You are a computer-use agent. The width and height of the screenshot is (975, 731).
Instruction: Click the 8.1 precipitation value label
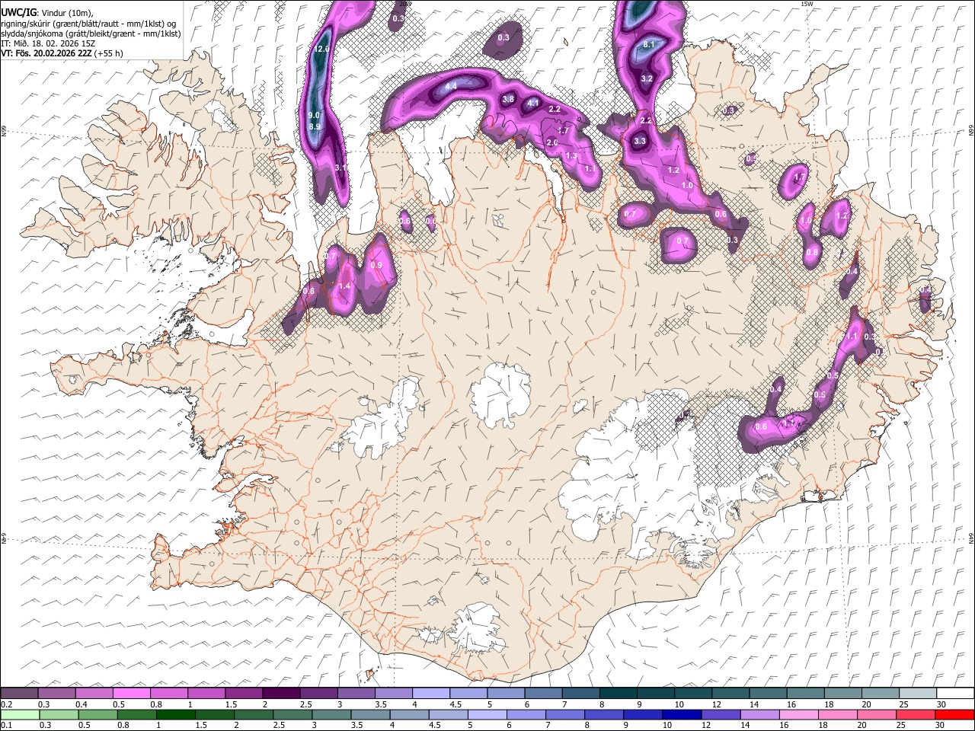(x=650, y=45)
